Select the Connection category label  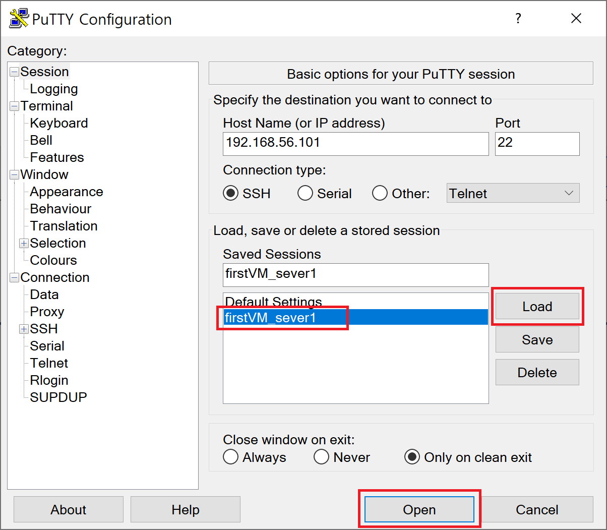[55, 277]
